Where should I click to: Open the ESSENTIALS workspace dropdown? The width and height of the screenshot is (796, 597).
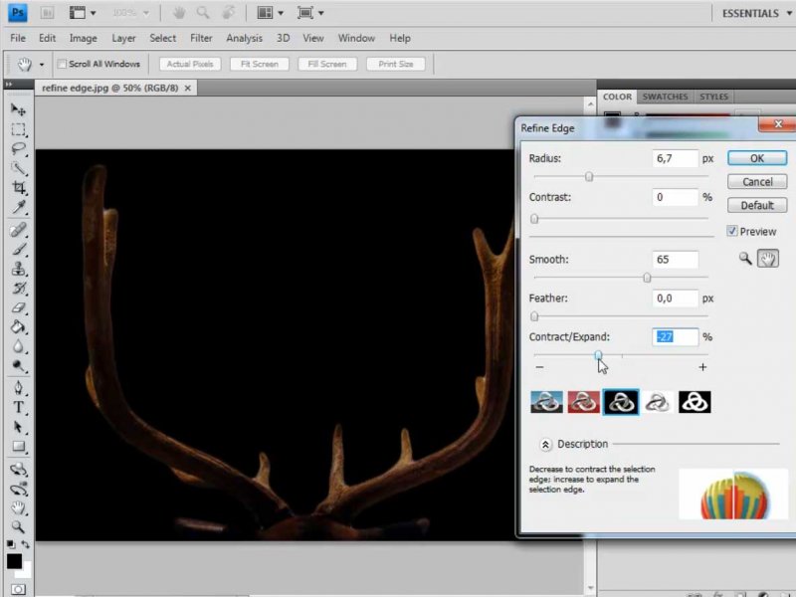[752, 14]
